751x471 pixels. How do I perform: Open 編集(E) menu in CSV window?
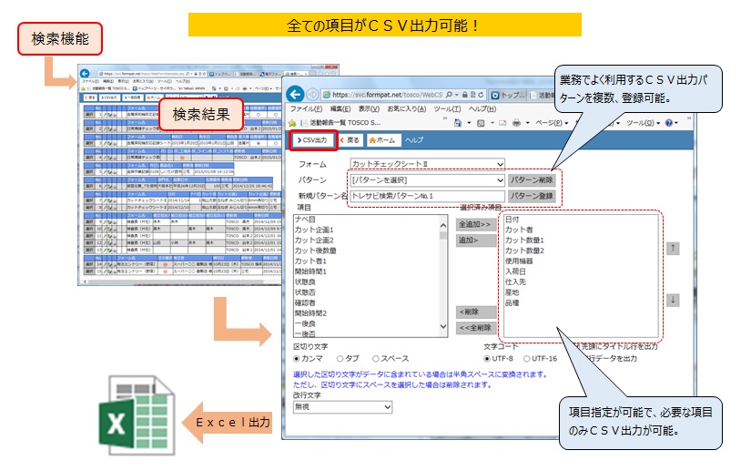tap(340, 109)
